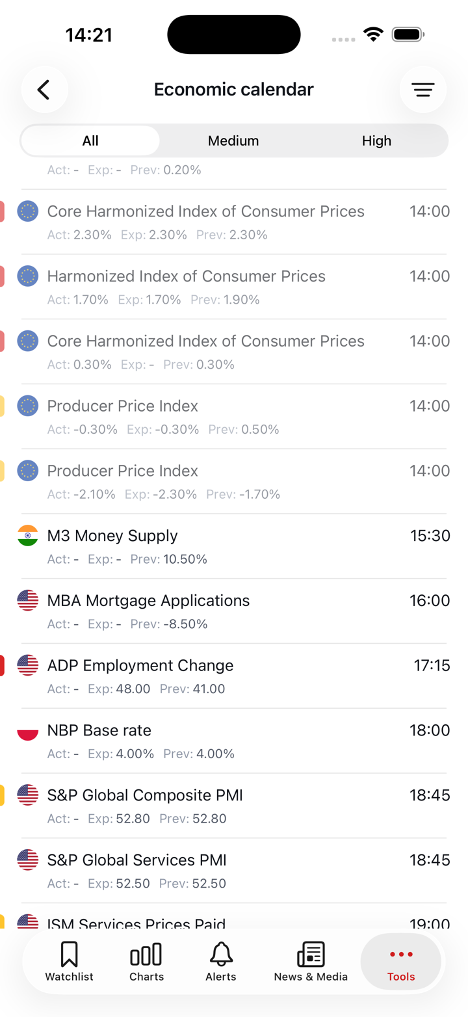Open the S&P Global Services PMI event

136,860
